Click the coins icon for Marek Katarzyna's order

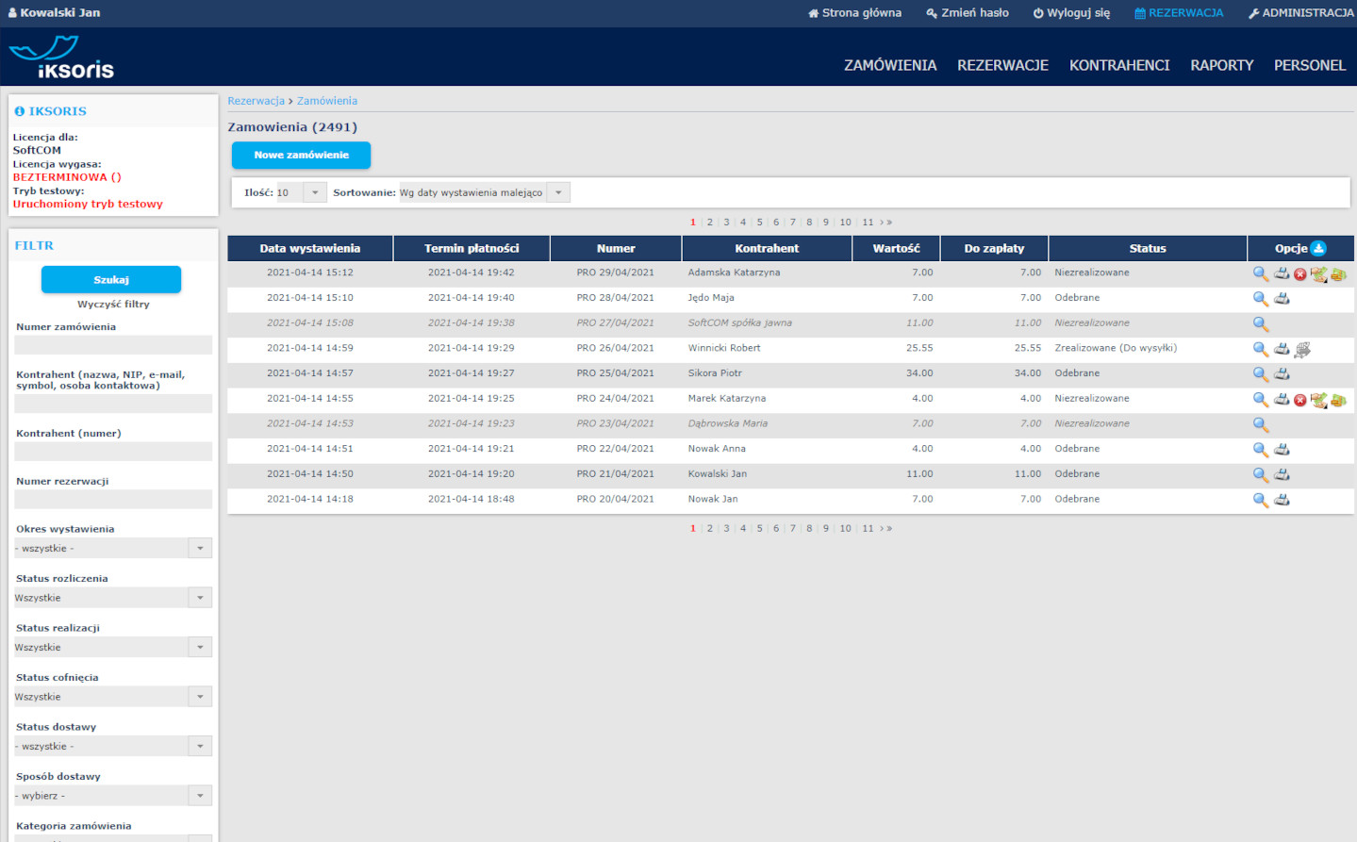[1338, 400]
